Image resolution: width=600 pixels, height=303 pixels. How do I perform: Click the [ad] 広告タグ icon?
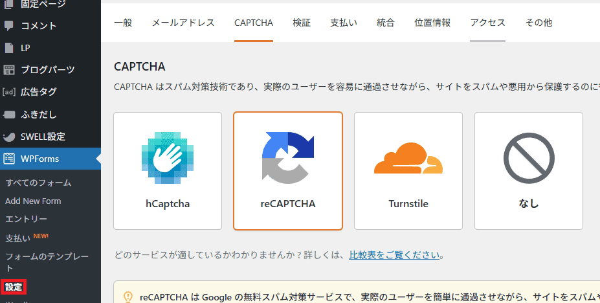pyautogui.click(x=9, y=92)
